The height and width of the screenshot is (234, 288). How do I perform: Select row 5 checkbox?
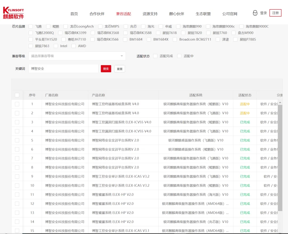(x=17, y=140)
